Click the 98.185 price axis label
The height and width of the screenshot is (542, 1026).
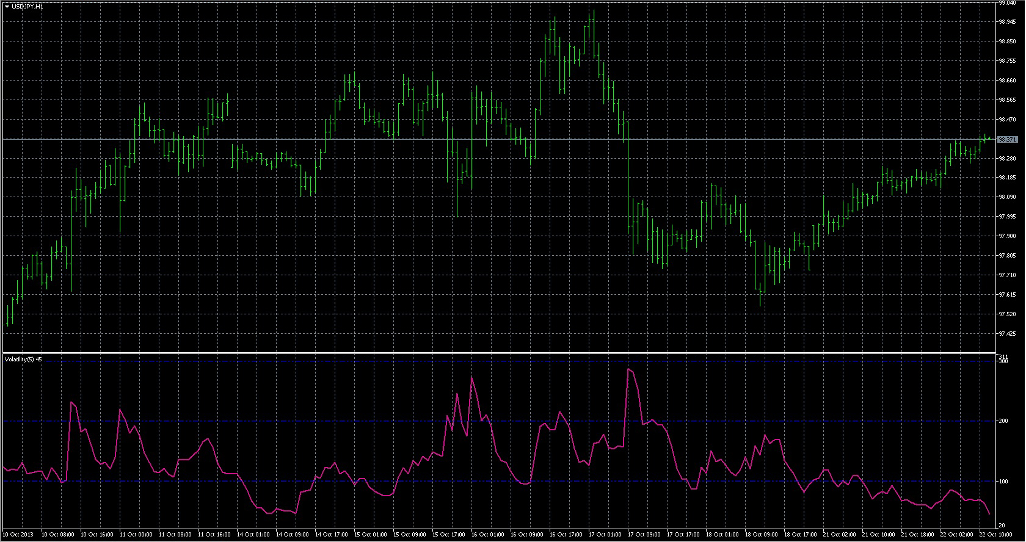[x=1007, y=178]
